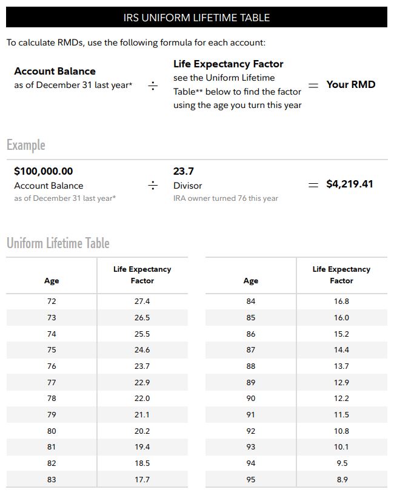Click the 23.7 divisor in the example
Viewport: 394px width, 492px height.
tap(184, 171)
